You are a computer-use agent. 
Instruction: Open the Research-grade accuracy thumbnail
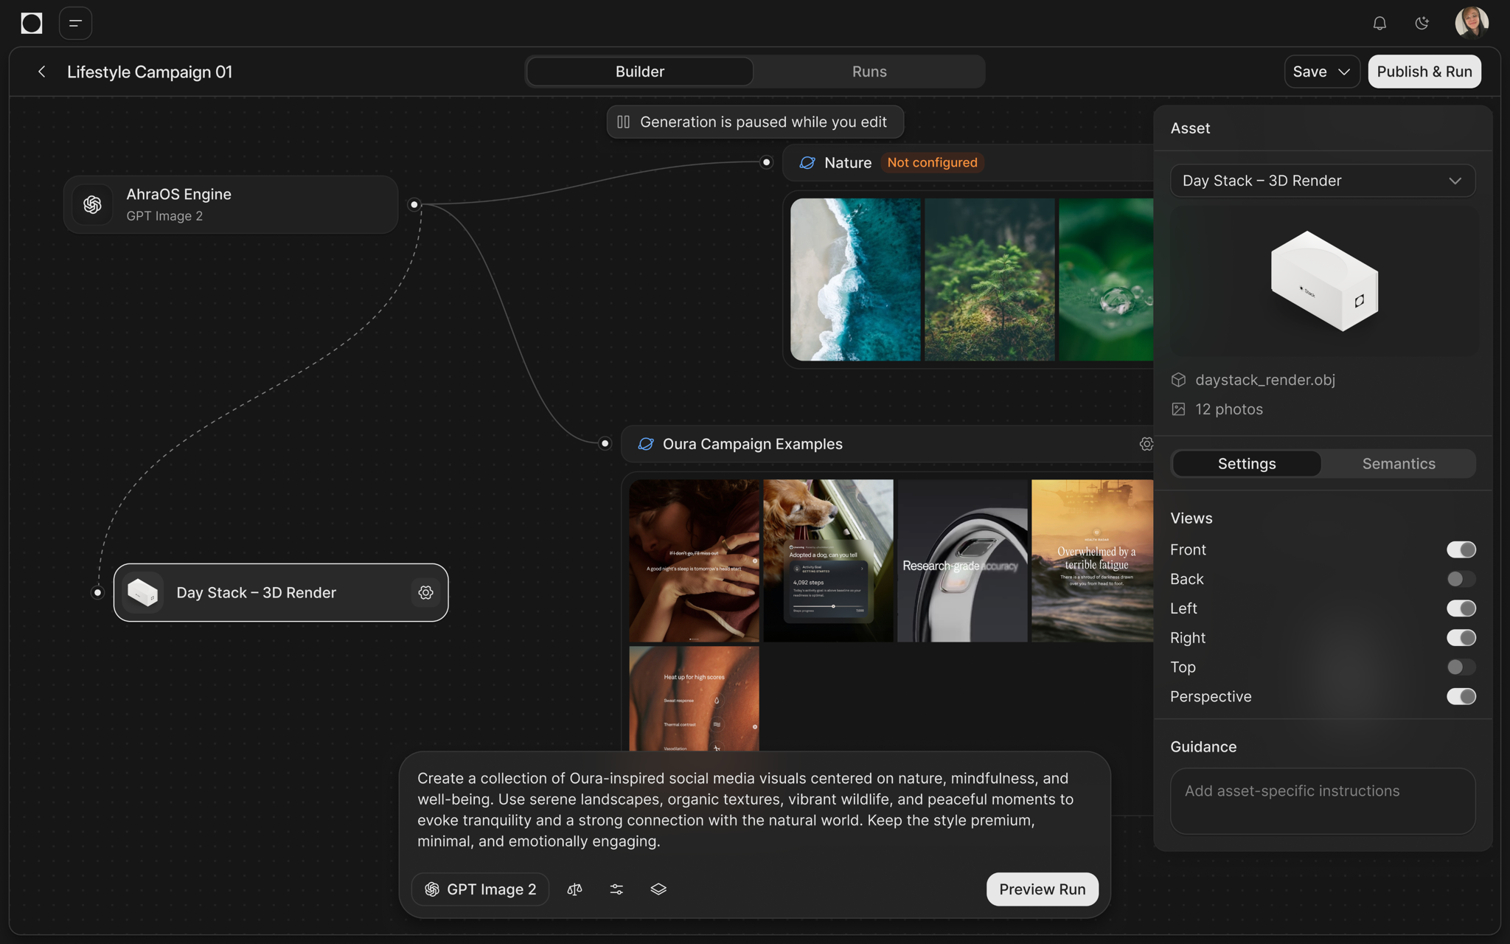pos(962,560)
